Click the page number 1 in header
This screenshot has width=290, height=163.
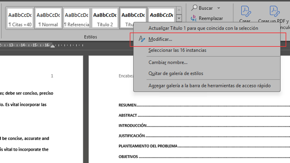point(52,76)
